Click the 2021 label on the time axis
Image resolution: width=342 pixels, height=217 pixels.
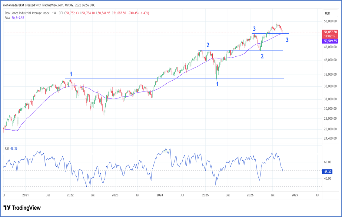[25, 195]
